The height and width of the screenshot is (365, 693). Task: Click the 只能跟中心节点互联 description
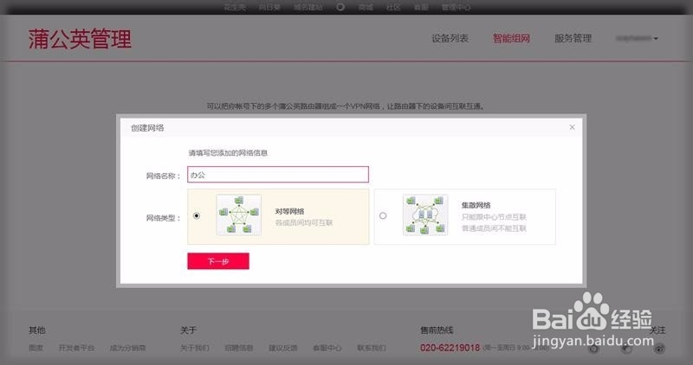[x=494, y=217]
